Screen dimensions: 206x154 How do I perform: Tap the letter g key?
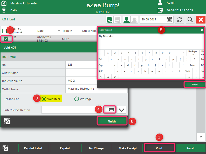pyautogui.click(x=142, y=65)
